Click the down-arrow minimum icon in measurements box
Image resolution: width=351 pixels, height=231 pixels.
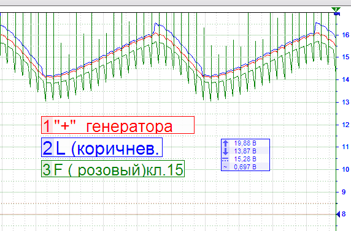225,151
